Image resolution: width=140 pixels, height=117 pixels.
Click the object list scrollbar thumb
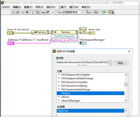[126, 84]
